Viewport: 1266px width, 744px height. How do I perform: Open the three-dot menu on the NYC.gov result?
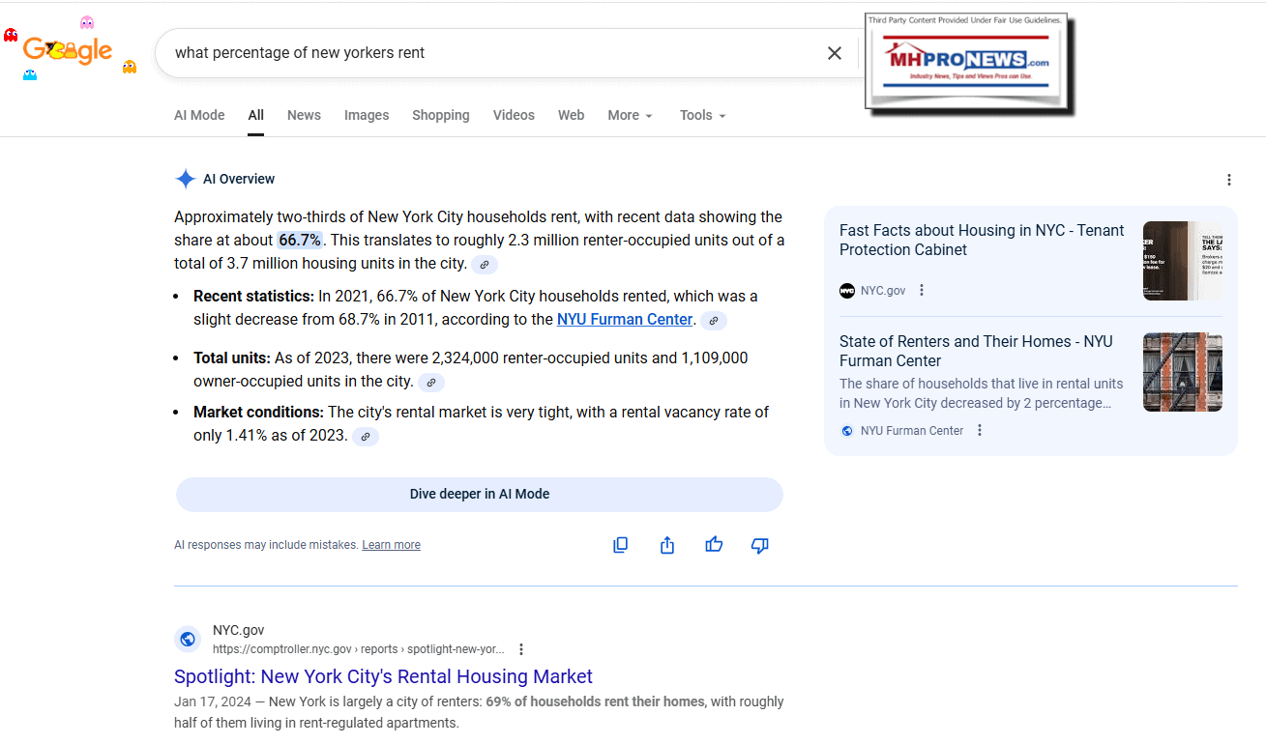tap(521, 649)
